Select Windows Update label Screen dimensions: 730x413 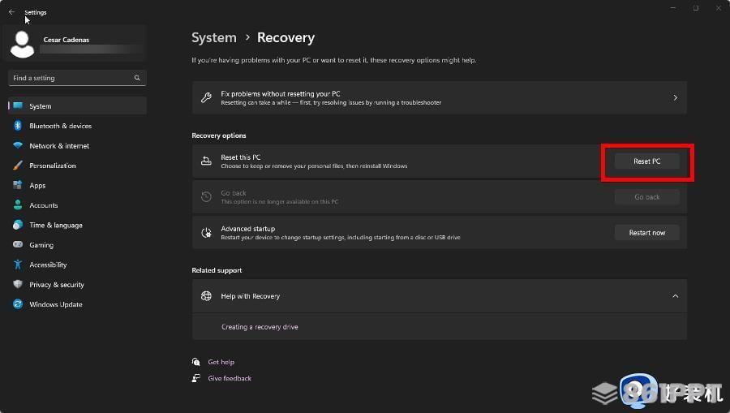click(x=56, y=304)
